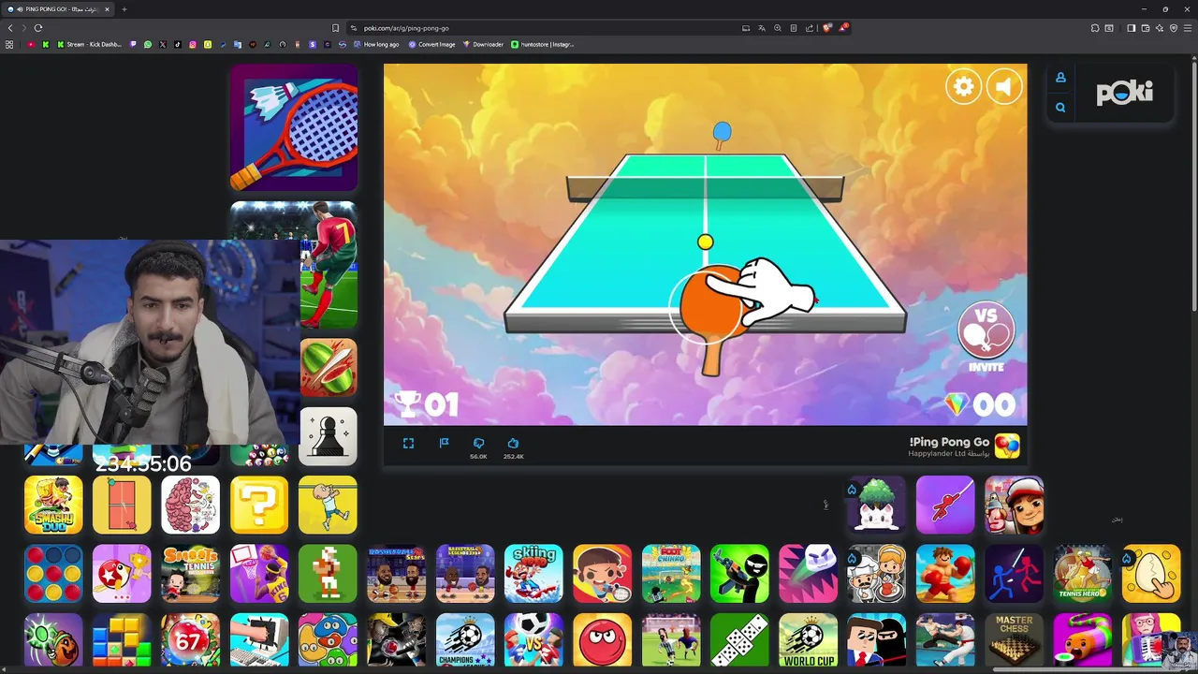Open the colorful block puzzle game tile
The image size is (1198, 674).
tap(122, 641)
